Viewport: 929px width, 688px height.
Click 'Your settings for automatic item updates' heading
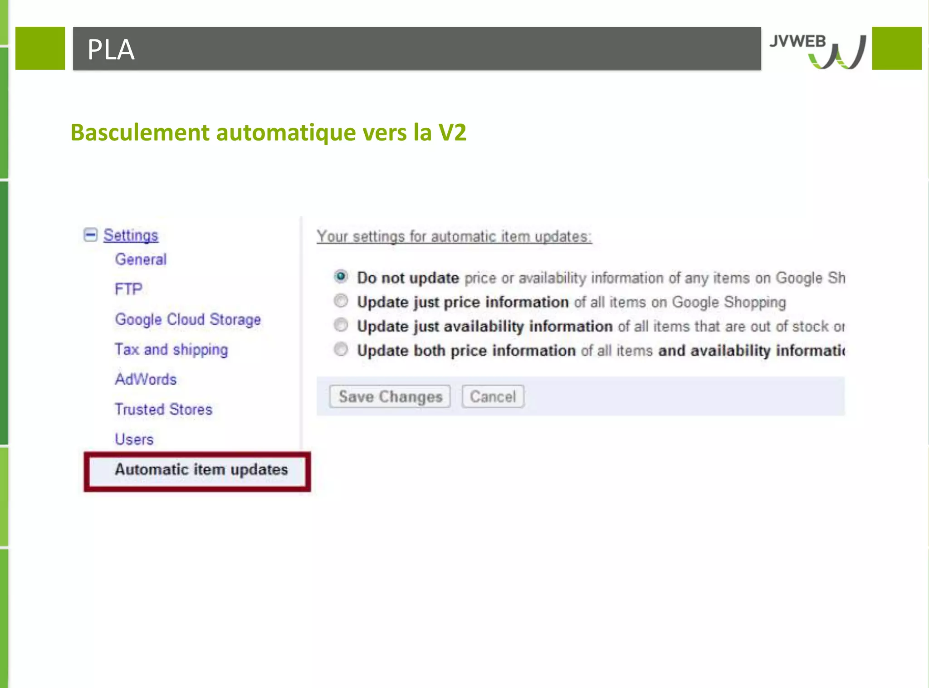pyautogui.click(x=454, y=236)
